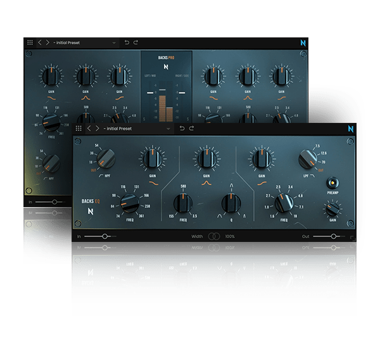Image resolution: width=380 pixels, height=344 pixels.
Task: Click the HPF knob in Backs EQ
Action: click(x=106, y=159)
